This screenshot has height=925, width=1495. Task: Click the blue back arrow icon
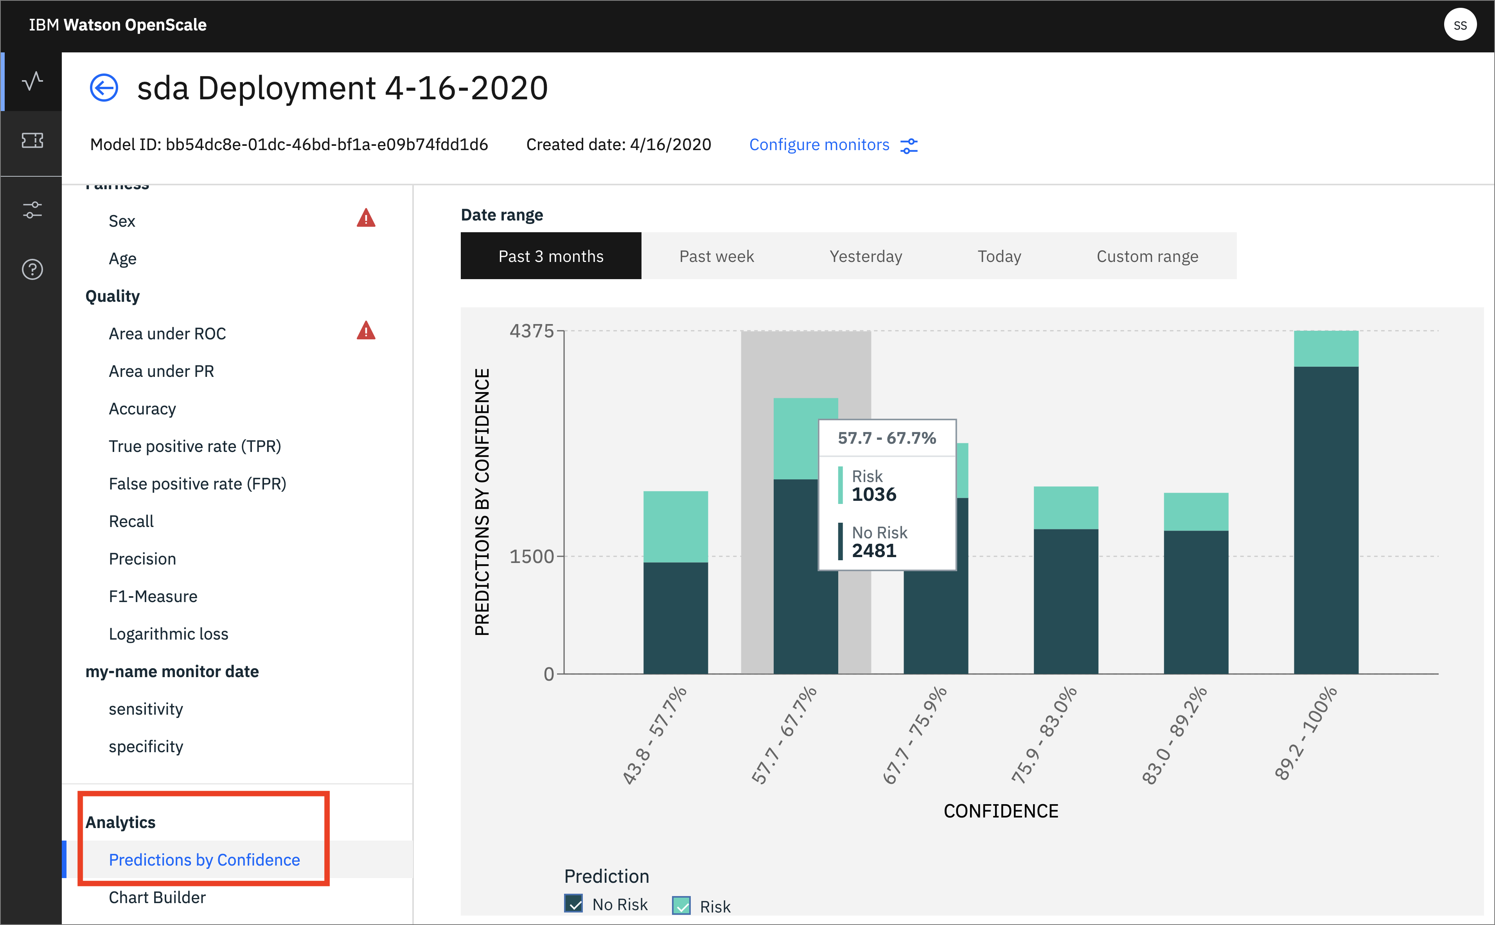[x=104, y=88]
